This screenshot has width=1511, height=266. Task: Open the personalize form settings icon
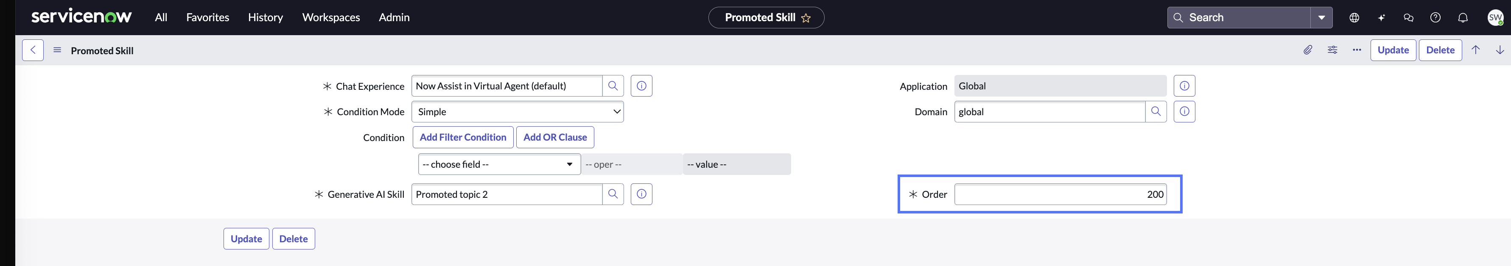(x=1332, y=50)
